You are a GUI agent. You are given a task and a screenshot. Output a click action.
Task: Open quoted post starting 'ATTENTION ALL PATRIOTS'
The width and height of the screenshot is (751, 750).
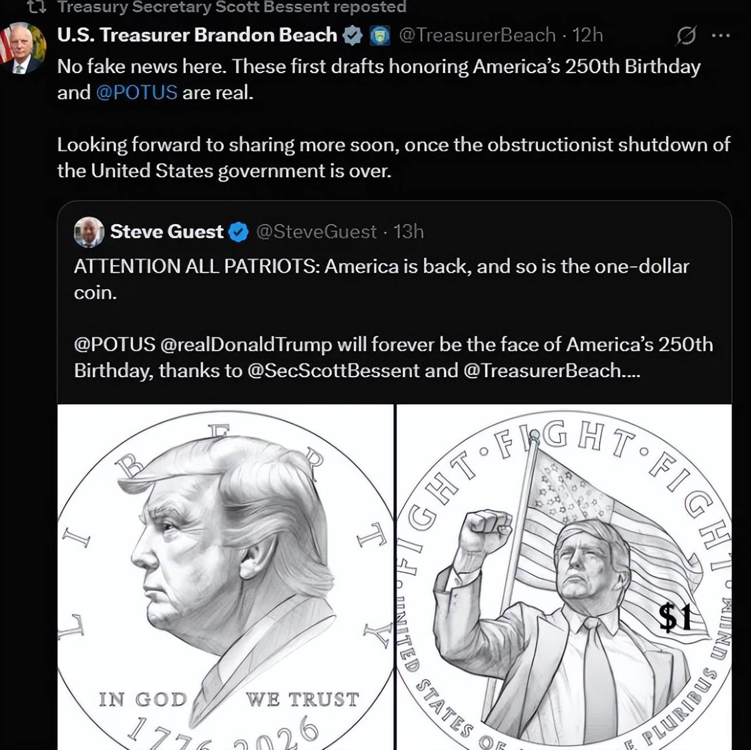382,279
